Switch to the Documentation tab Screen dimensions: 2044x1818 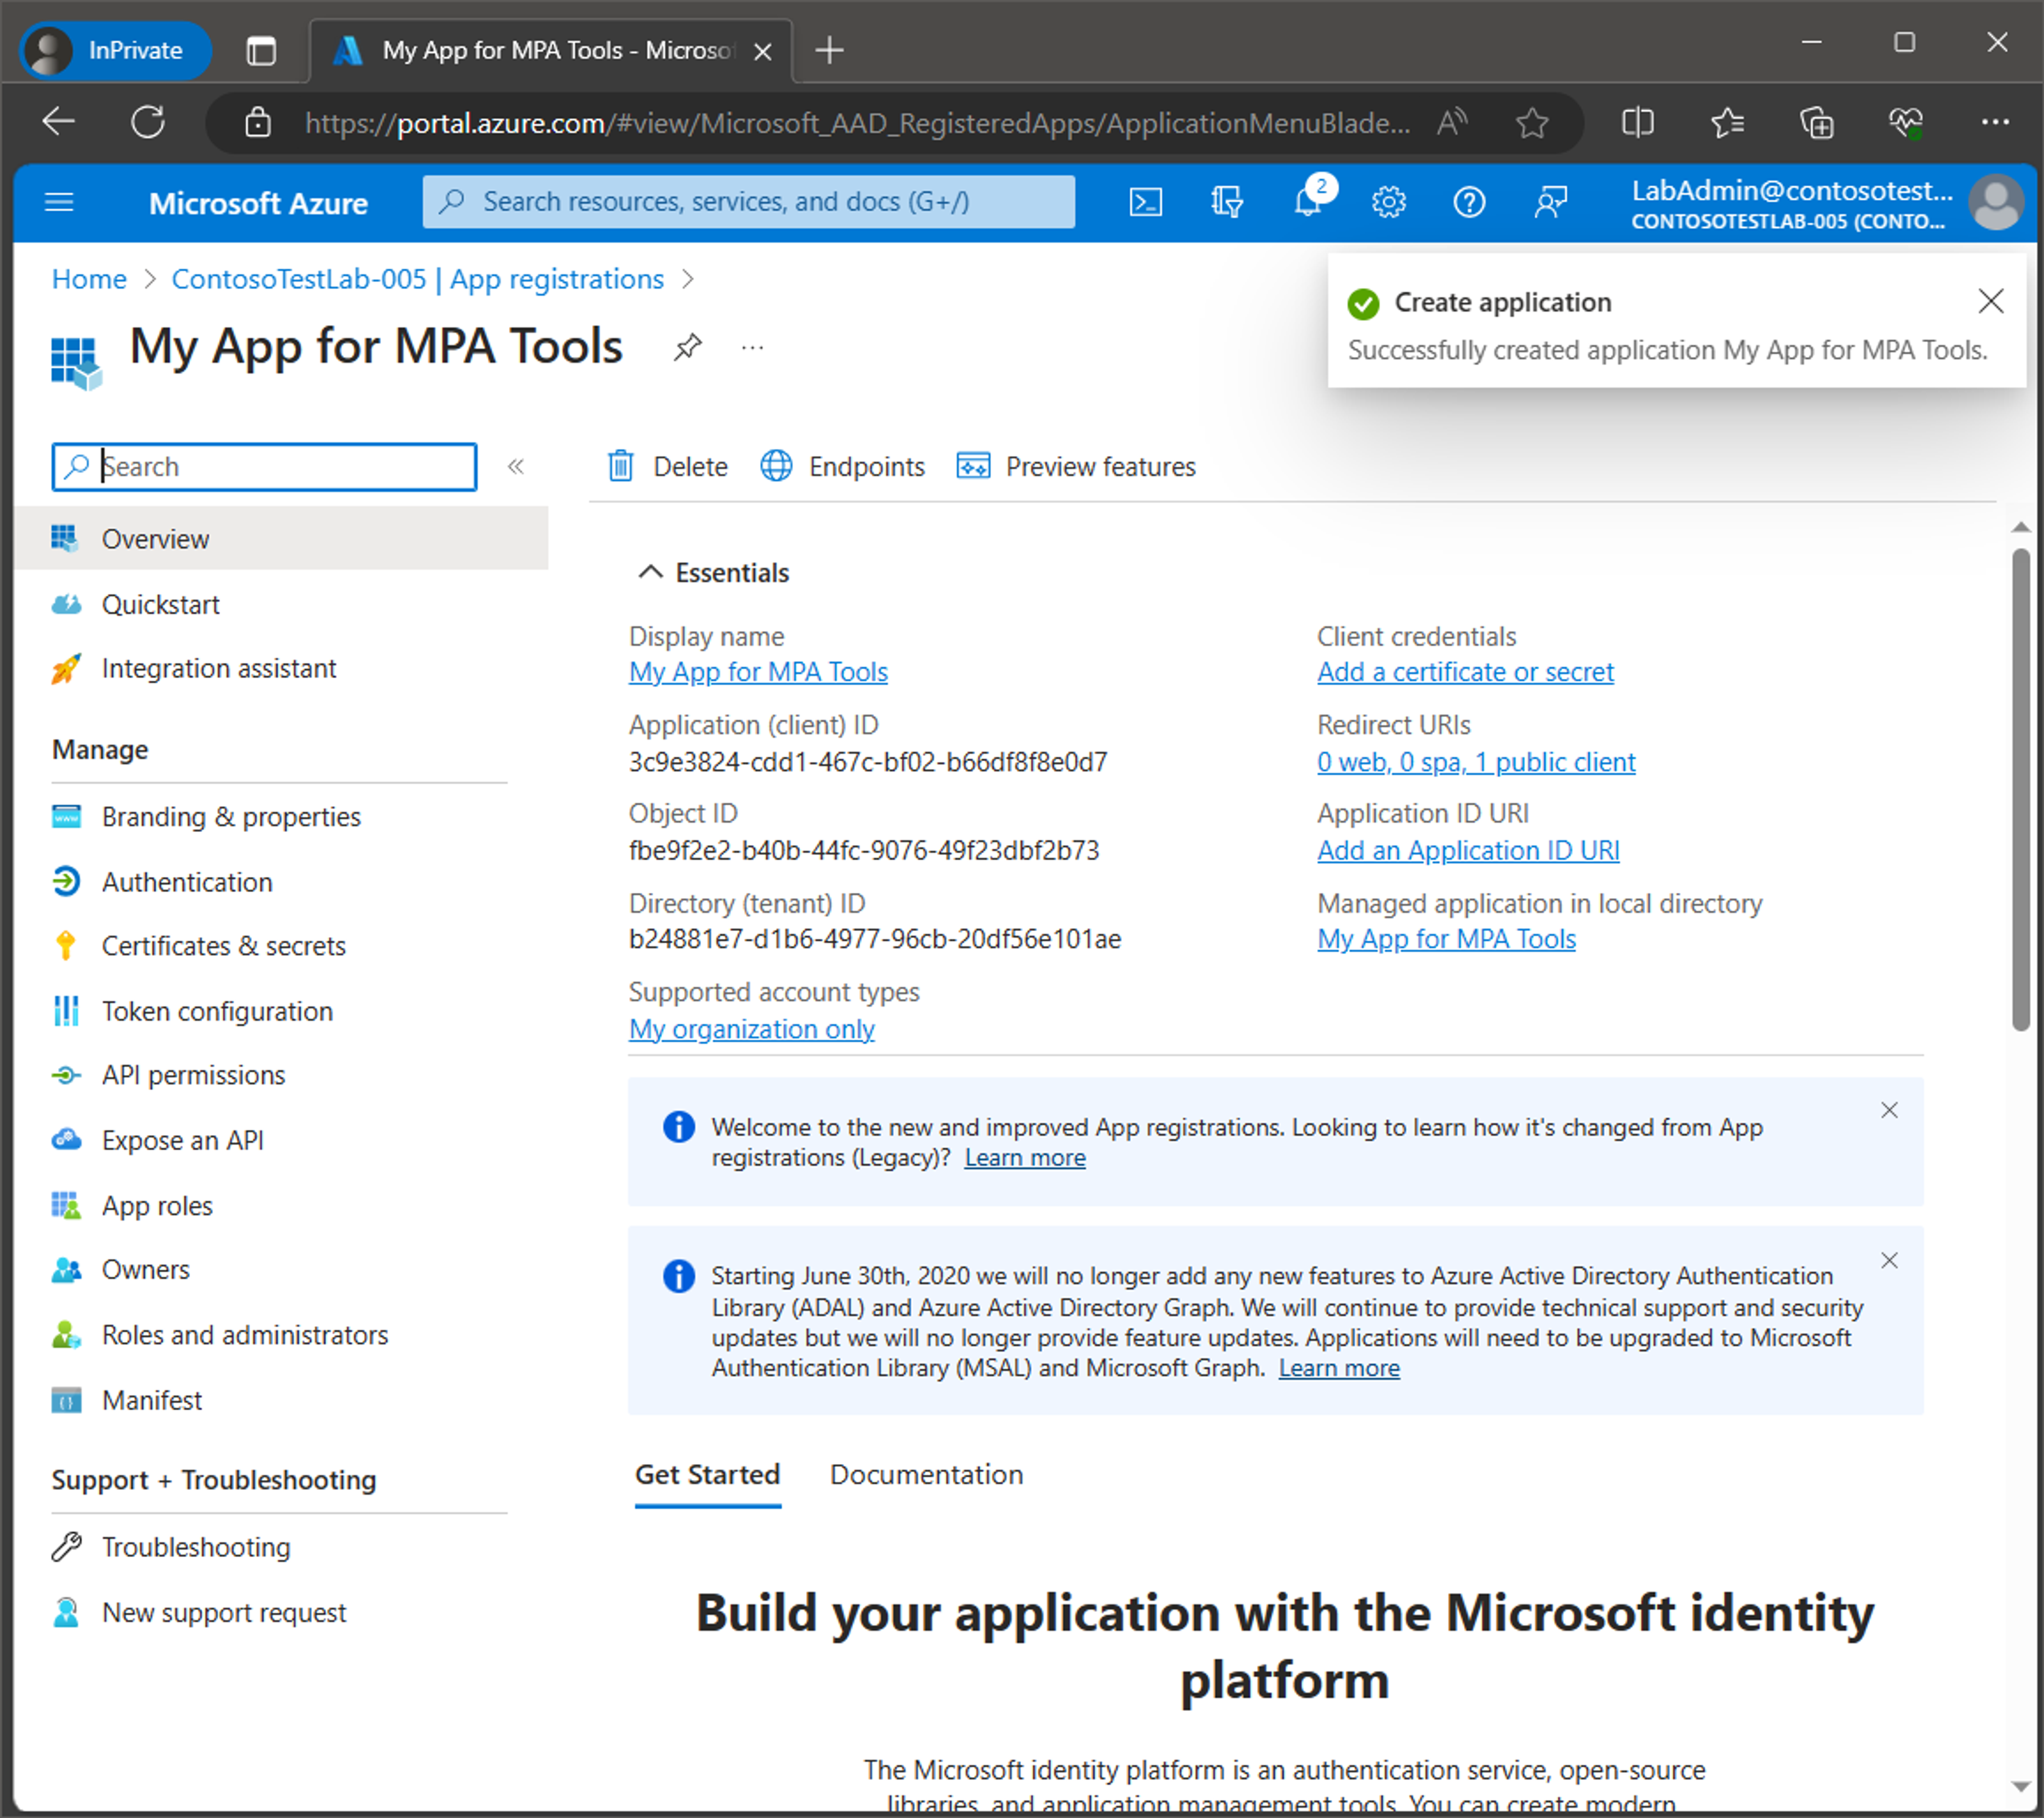926,1475
